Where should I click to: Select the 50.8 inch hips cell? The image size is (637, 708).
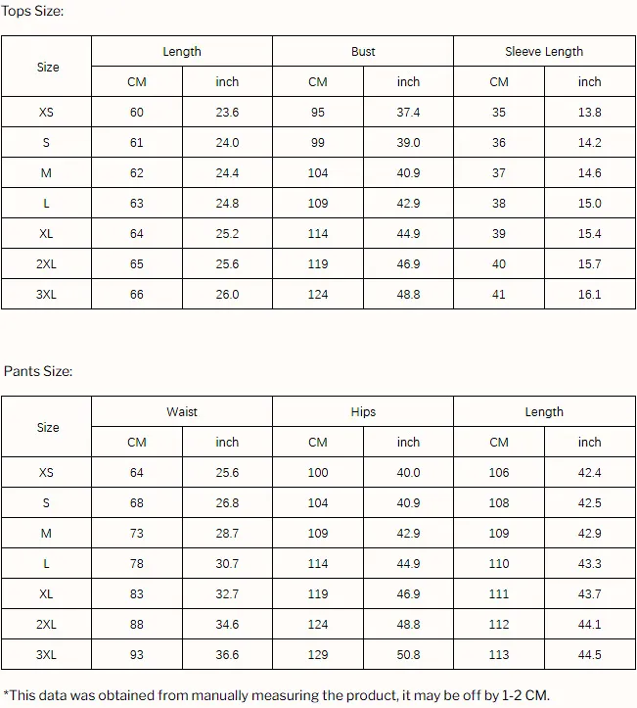[x=408, y=655]
